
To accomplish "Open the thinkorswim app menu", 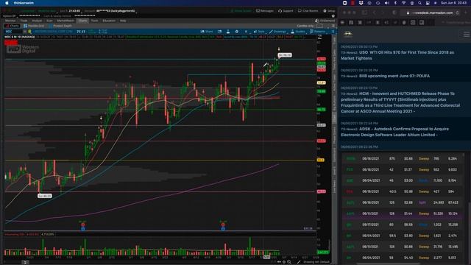I will [24, 3].
